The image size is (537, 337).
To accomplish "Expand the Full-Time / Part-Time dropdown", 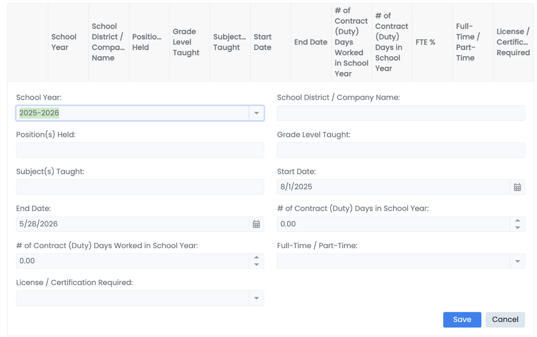I will pyautogui.click(x=517, y=261).
